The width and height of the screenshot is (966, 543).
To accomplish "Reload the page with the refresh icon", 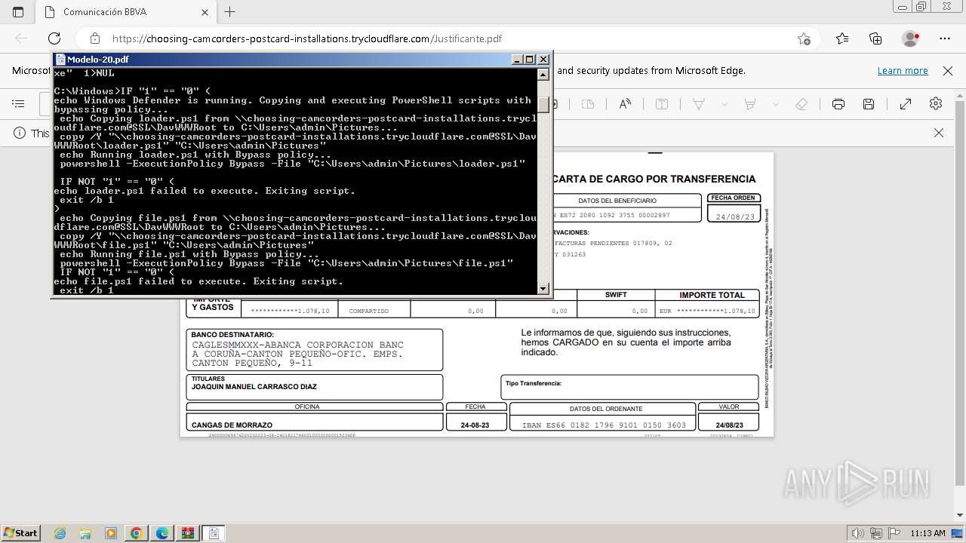I will (x=54, y=38).
